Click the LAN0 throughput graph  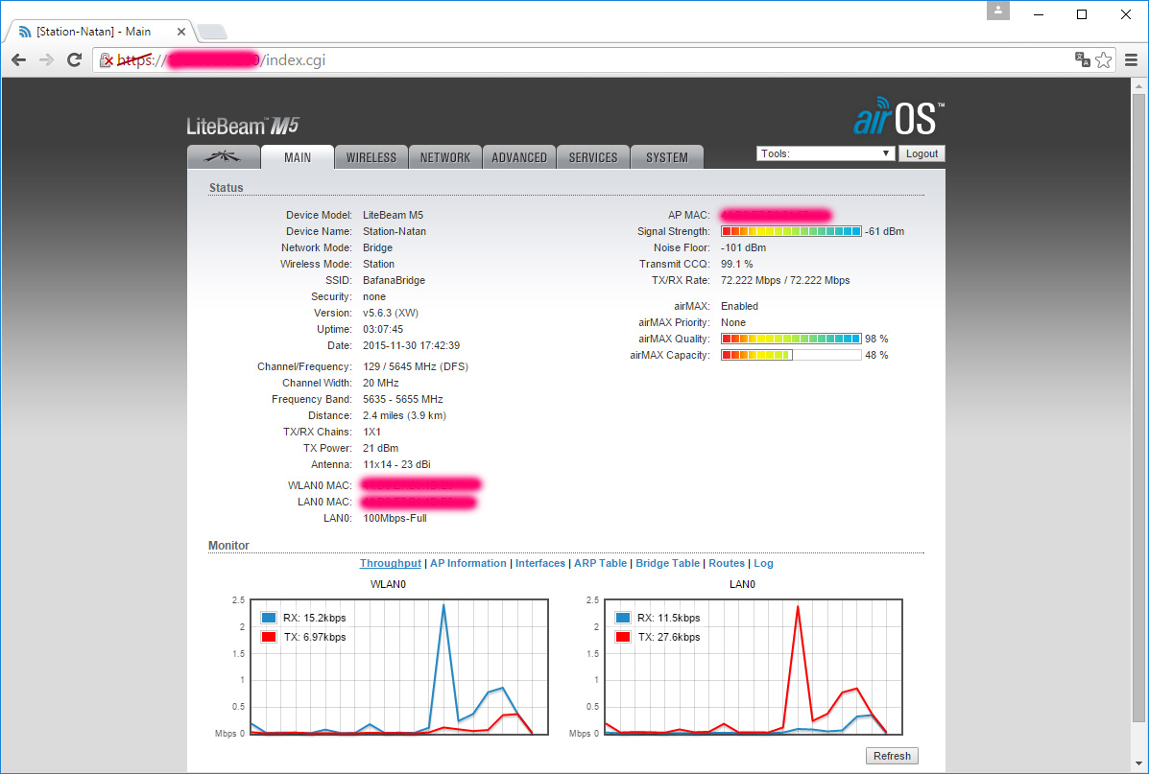coord(754,668)
